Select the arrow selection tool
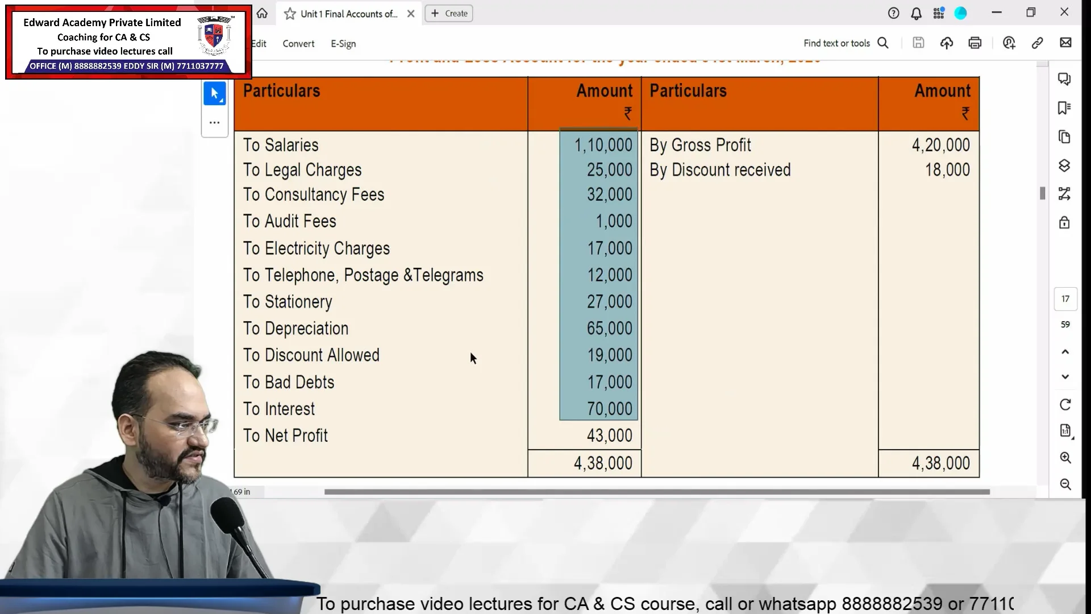This screenshot has height=614, width=1091. pyautogui.click(x=215, y=93)
